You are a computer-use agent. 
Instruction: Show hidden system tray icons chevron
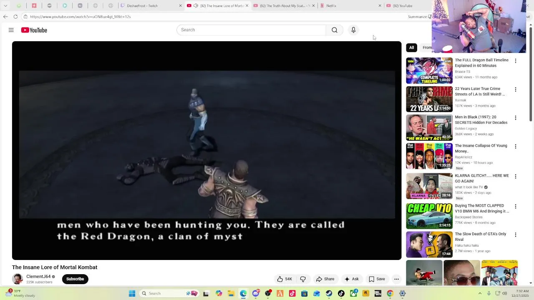point(480,293)
